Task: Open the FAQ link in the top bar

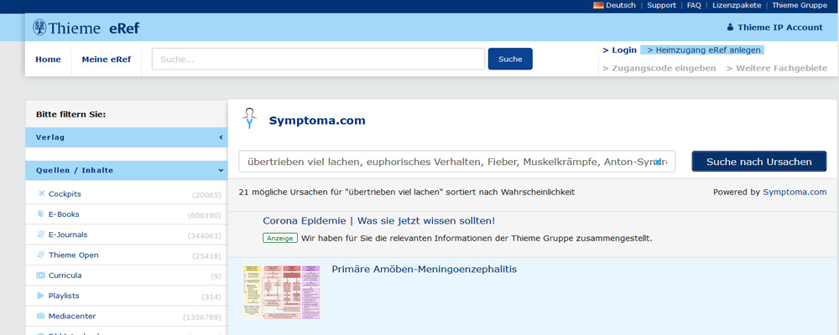Action: (694, 5)
